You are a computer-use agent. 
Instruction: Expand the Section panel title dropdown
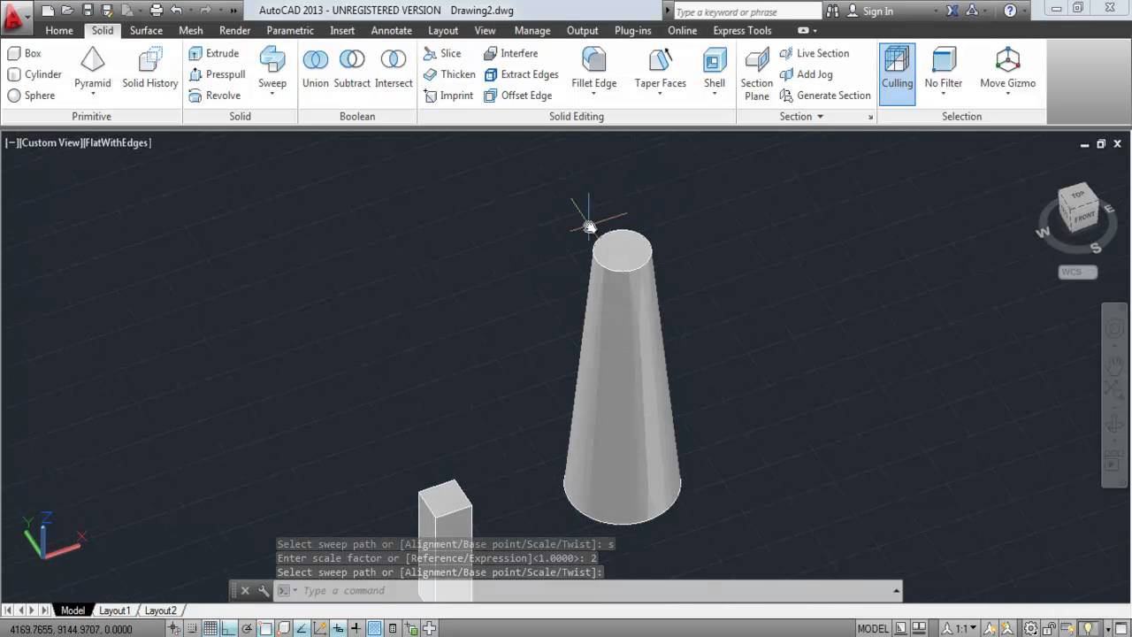801,116
